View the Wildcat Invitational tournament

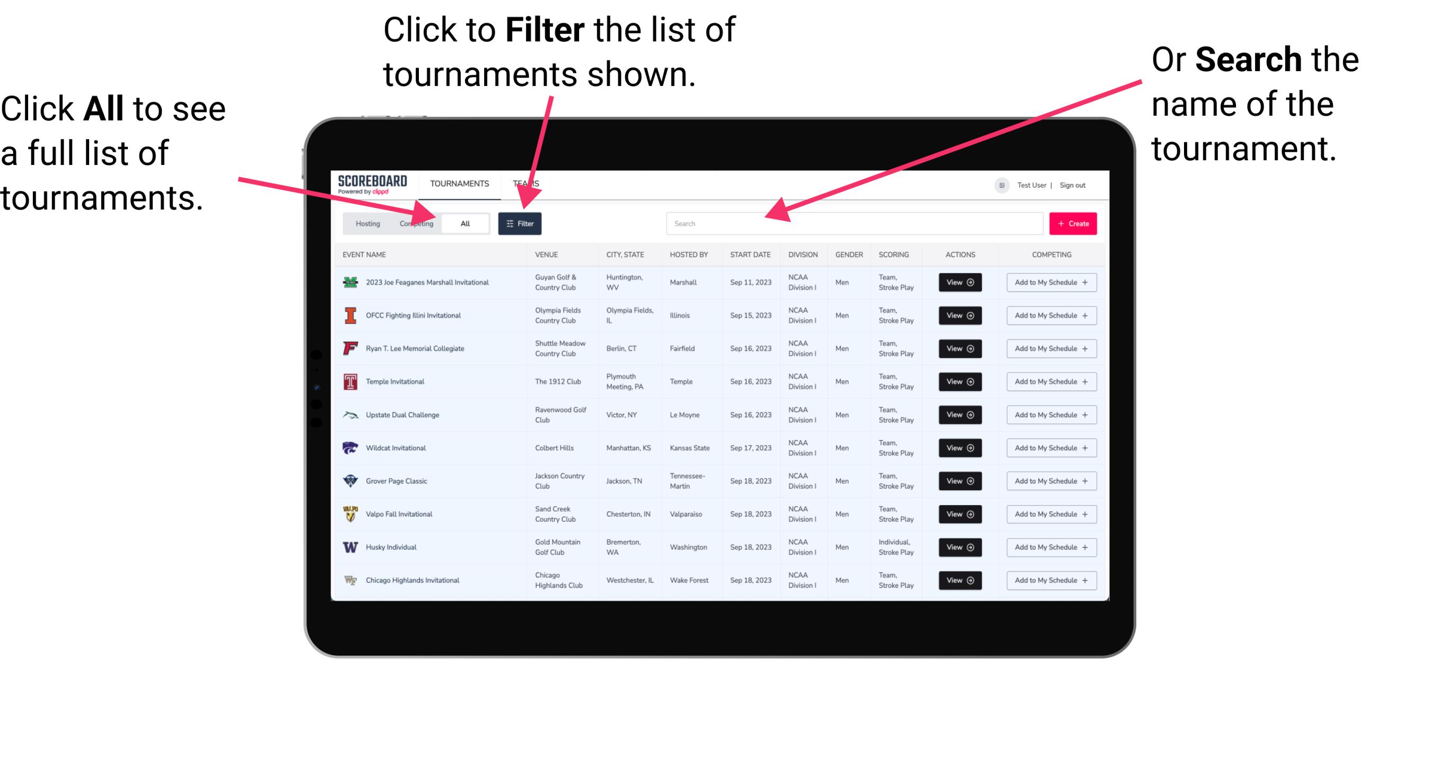(x=958, y=447)
